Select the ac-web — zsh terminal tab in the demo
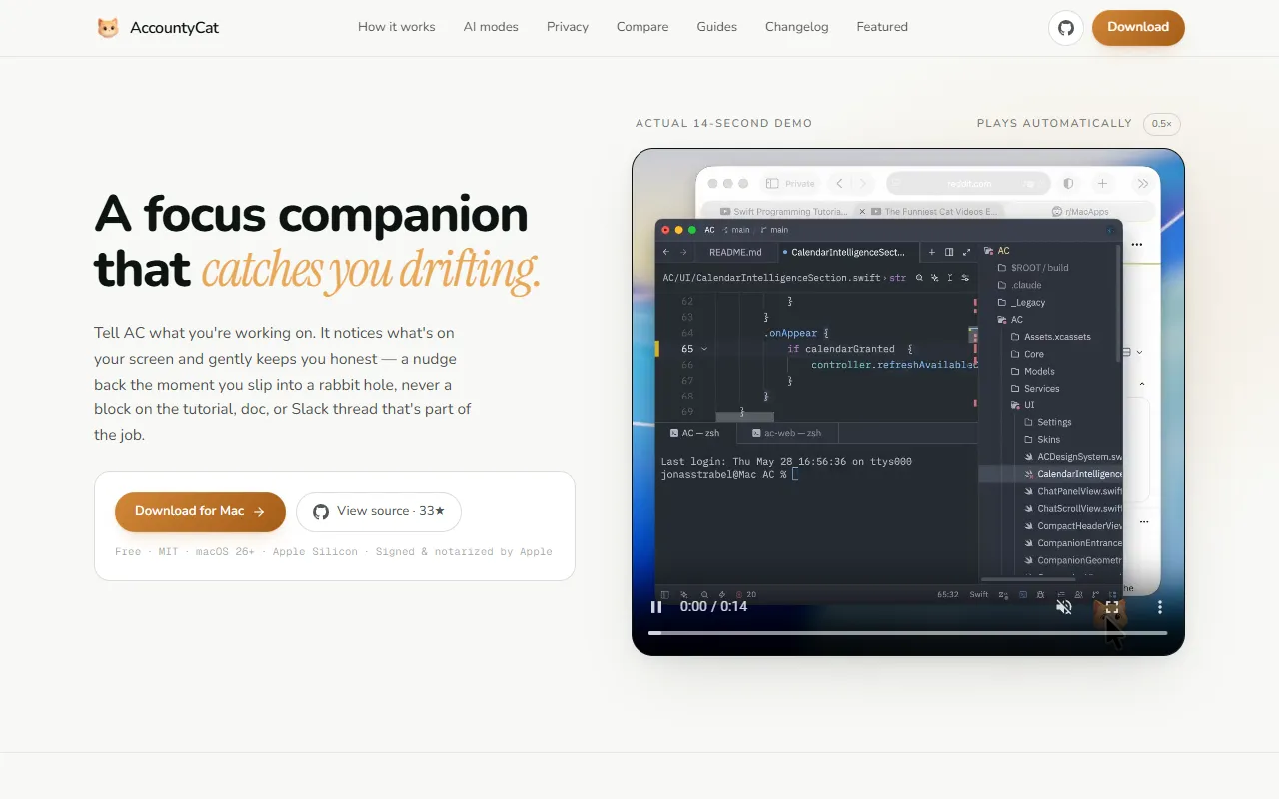 (787, 433)
